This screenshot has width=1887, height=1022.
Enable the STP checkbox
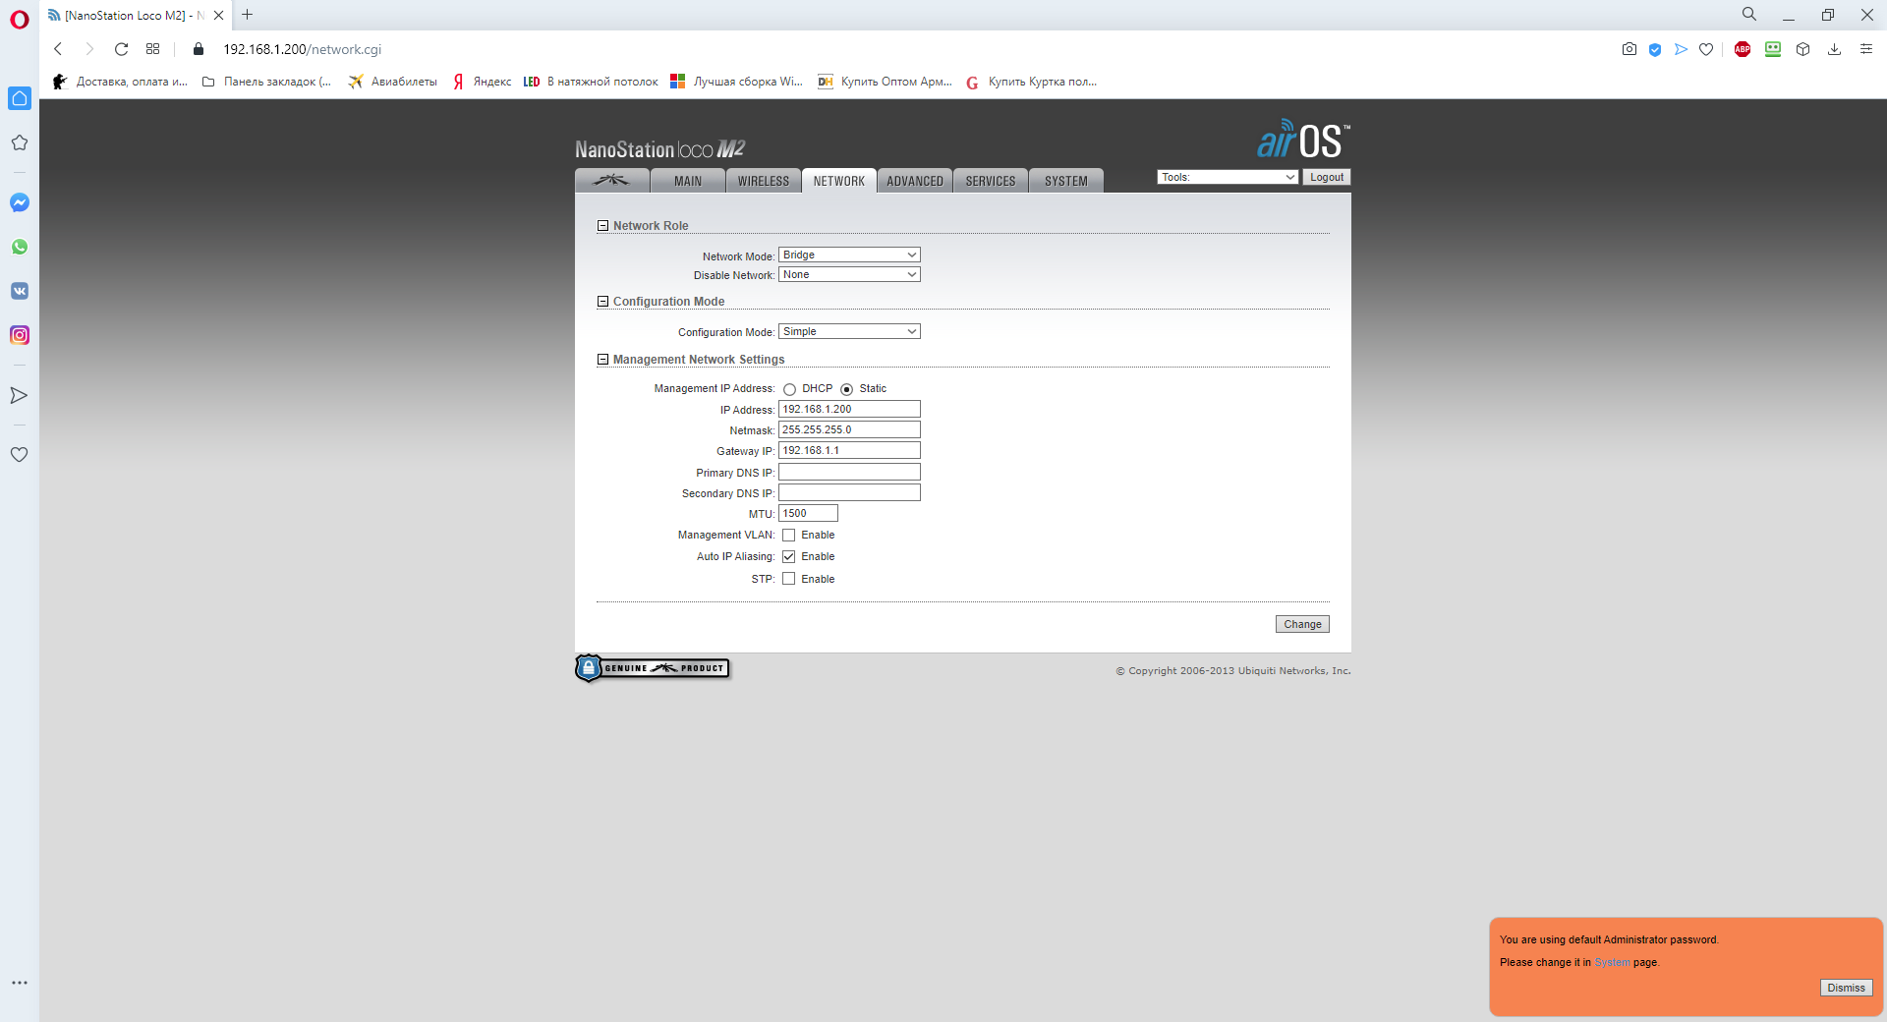pyautogui.click(x=788, y=579)
